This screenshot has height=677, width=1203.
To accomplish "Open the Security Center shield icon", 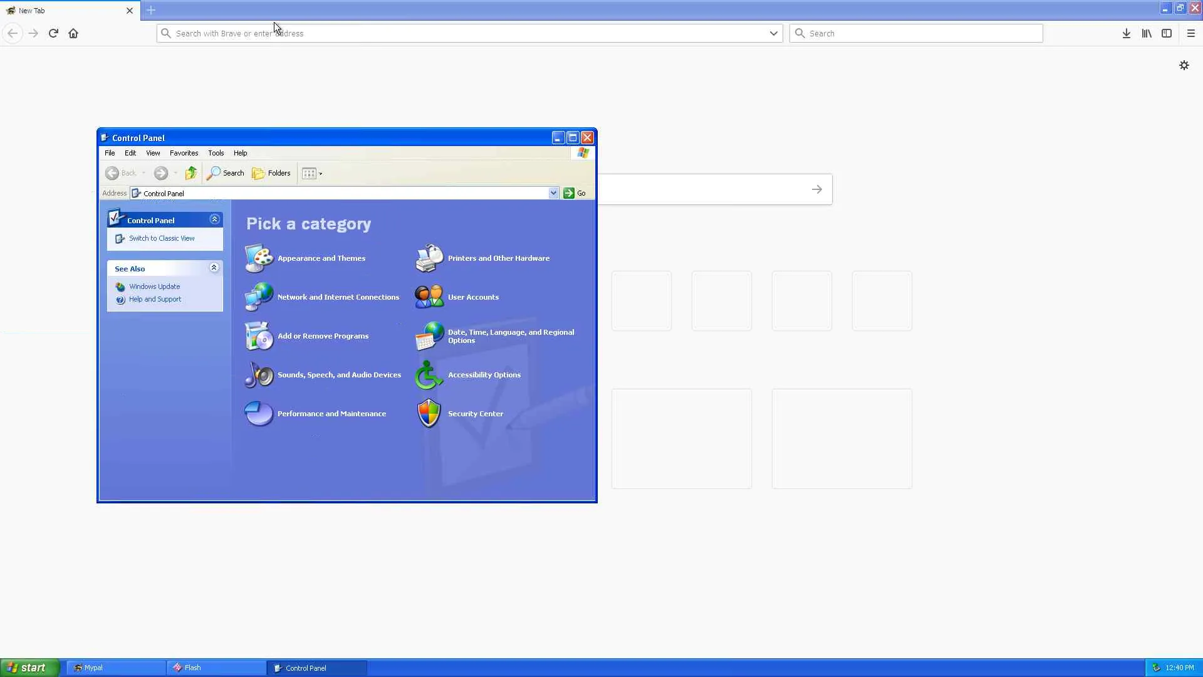I will point(429,414).
